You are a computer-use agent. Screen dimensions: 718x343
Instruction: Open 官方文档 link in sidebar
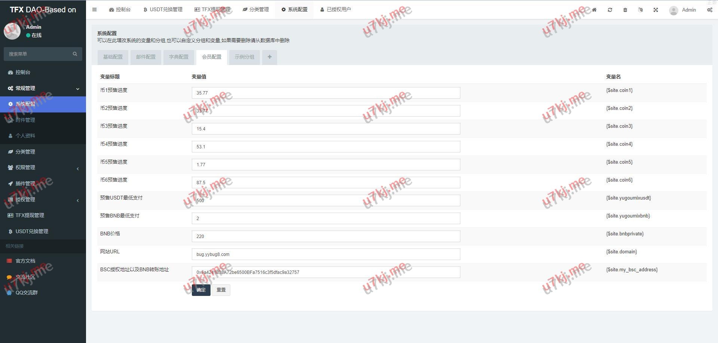25,261
